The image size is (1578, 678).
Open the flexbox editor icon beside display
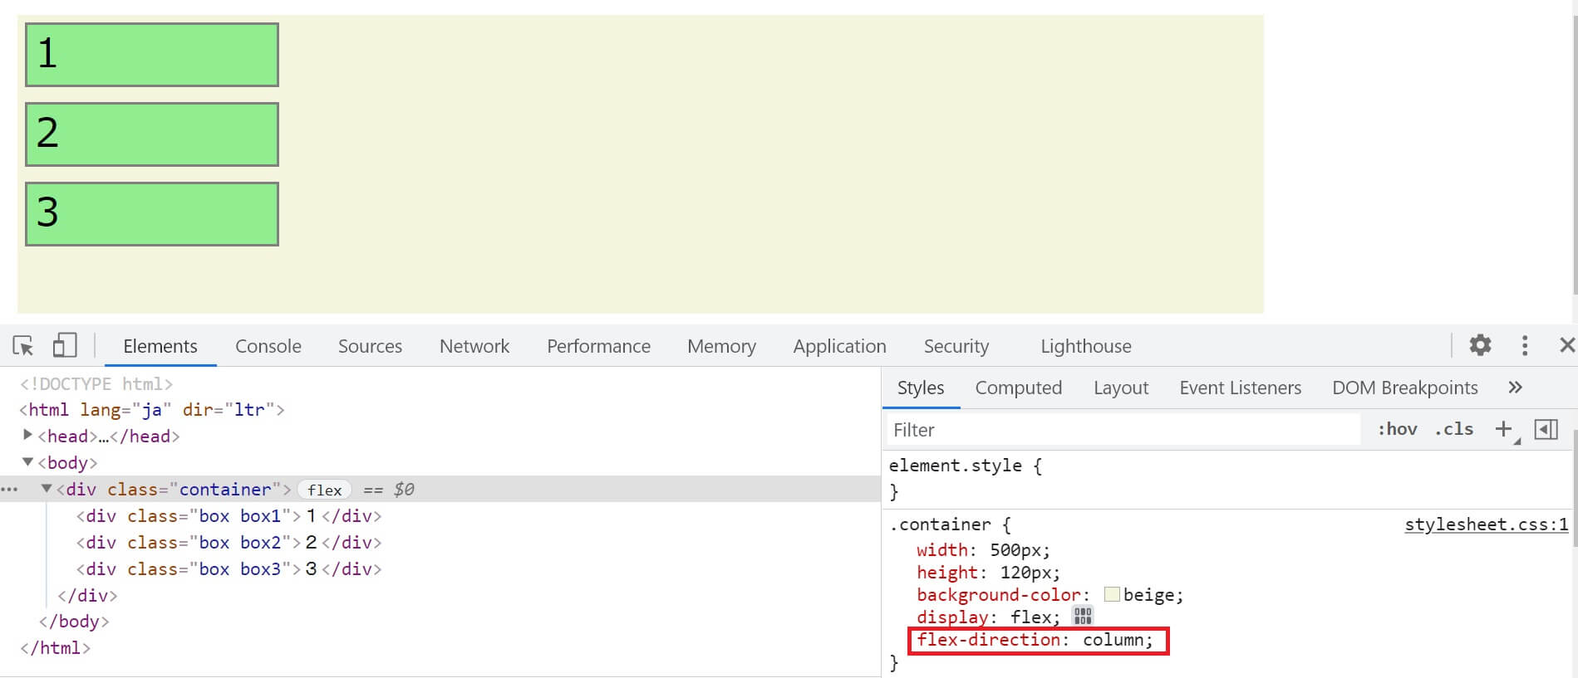coord(1082,616)
